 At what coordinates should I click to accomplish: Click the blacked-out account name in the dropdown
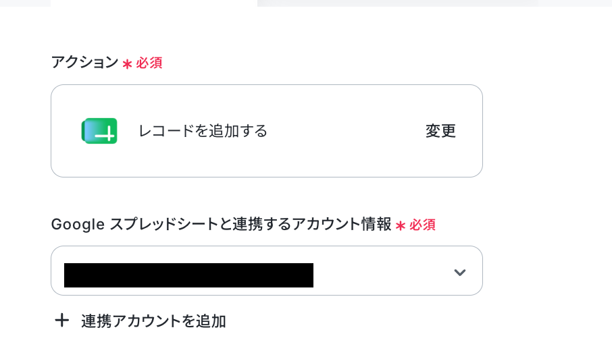188,275
